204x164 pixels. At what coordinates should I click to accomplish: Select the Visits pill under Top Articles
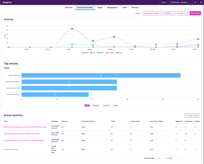[87, 105]
